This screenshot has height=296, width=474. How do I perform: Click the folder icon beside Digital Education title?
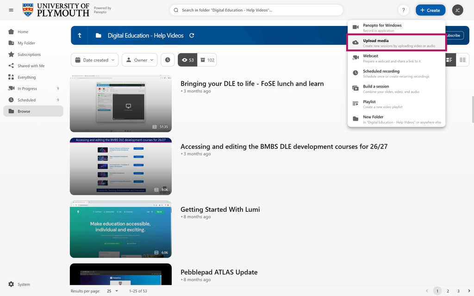pyautogui.click(x=99, y=35)
